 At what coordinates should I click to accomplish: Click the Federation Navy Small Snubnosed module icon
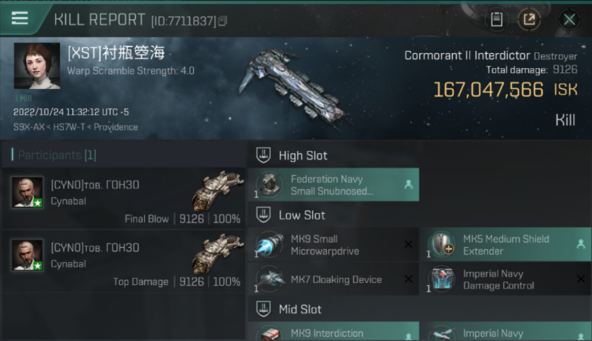tap(269, 185)
